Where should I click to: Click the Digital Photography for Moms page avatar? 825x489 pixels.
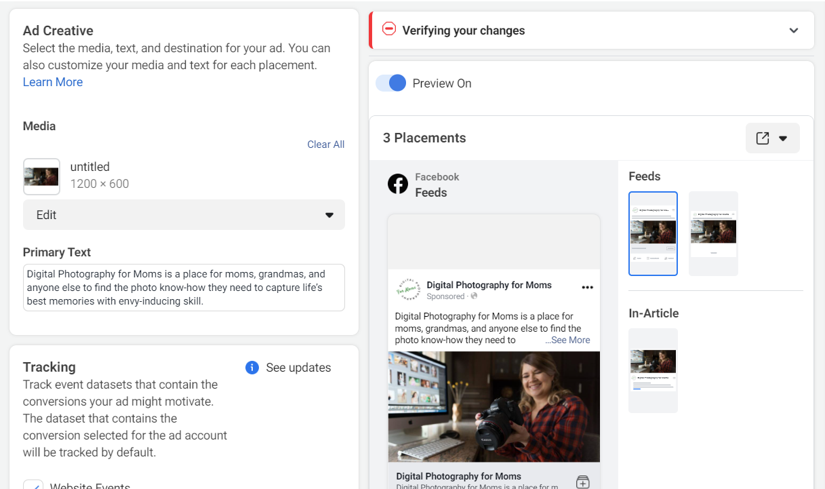[x=408, y=290]
